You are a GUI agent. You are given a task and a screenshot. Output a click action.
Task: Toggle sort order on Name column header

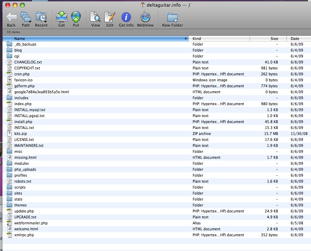[x=96, y=39]
